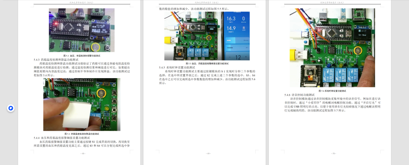Click page number "- 48 -"
Image resolution: width=409 pixels, height=165 pixels.
tap(83, 153)
